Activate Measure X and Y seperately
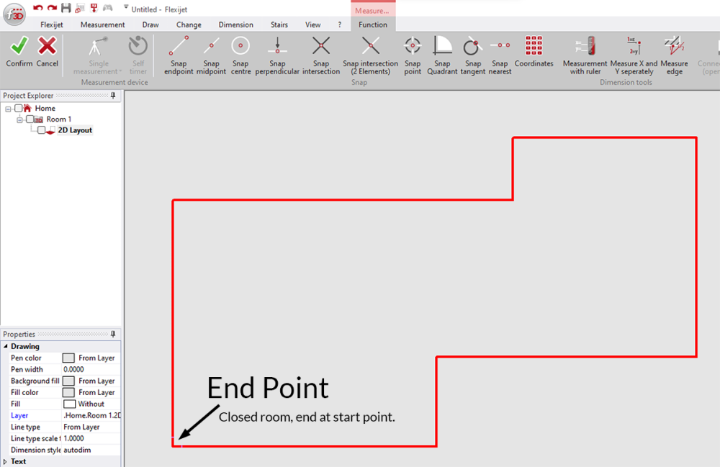 pyautogui.click(x=634, y=54)
